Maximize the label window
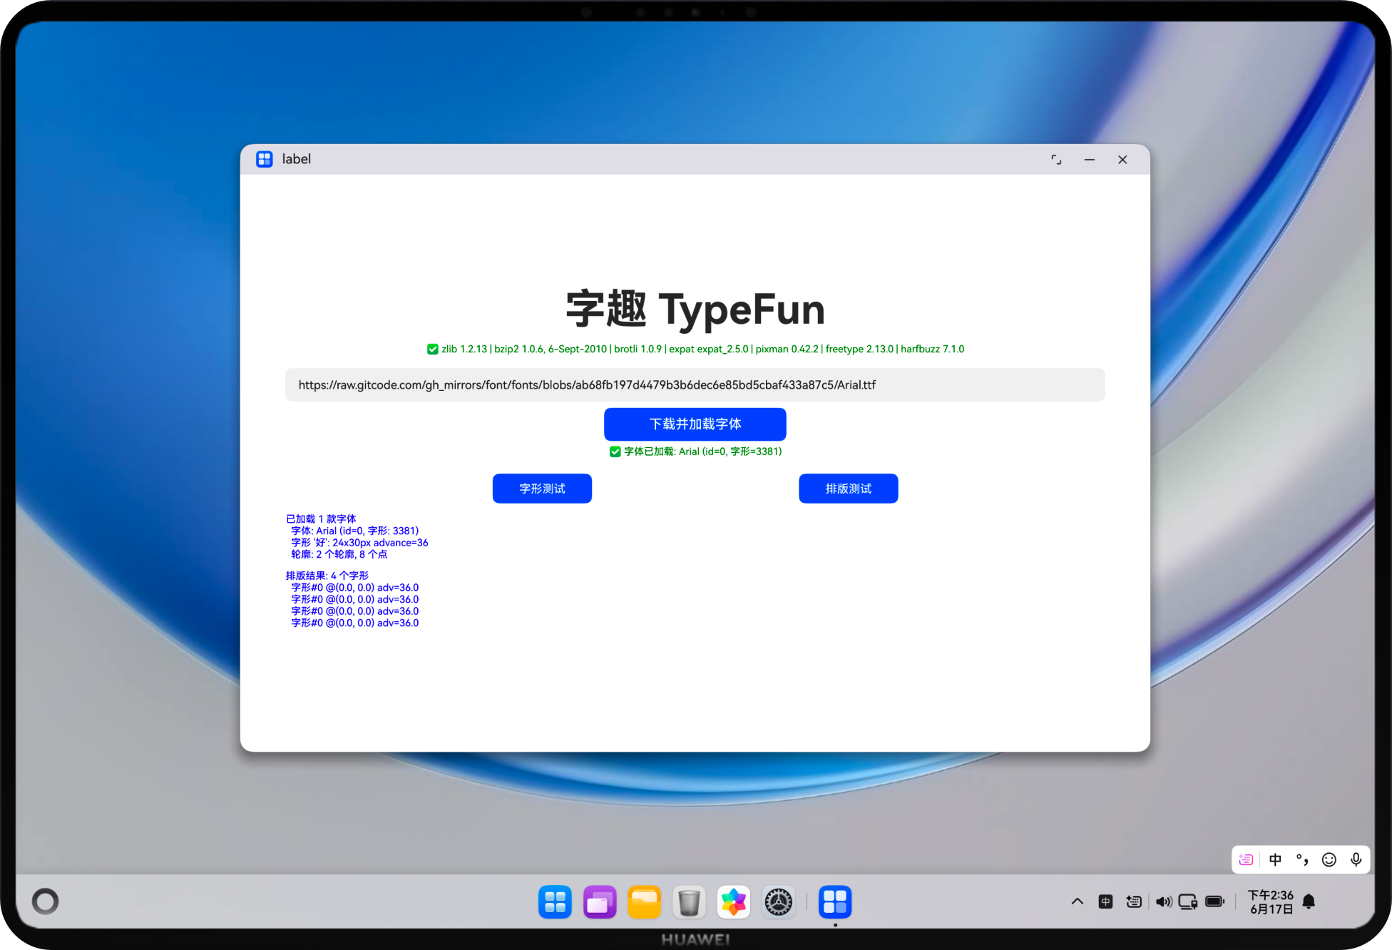This screenshot has height=950, width=1392. tap(1056, 160)
